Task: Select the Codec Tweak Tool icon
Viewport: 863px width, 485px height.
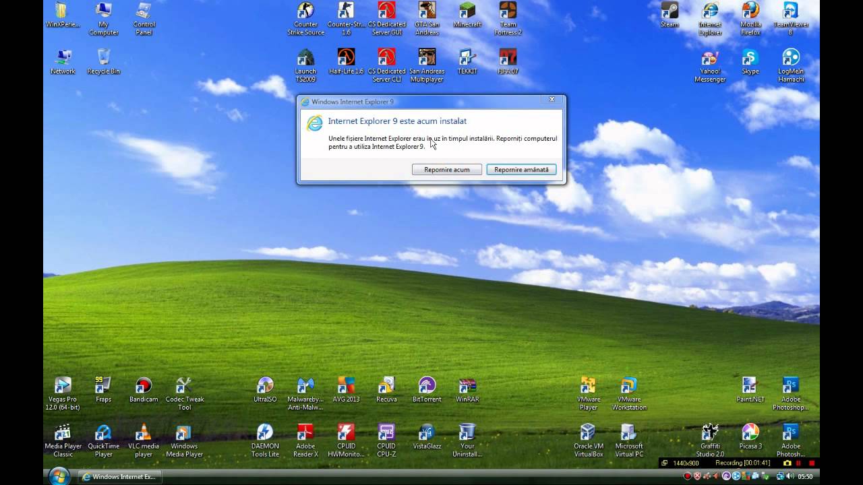Action: point(184,394)
